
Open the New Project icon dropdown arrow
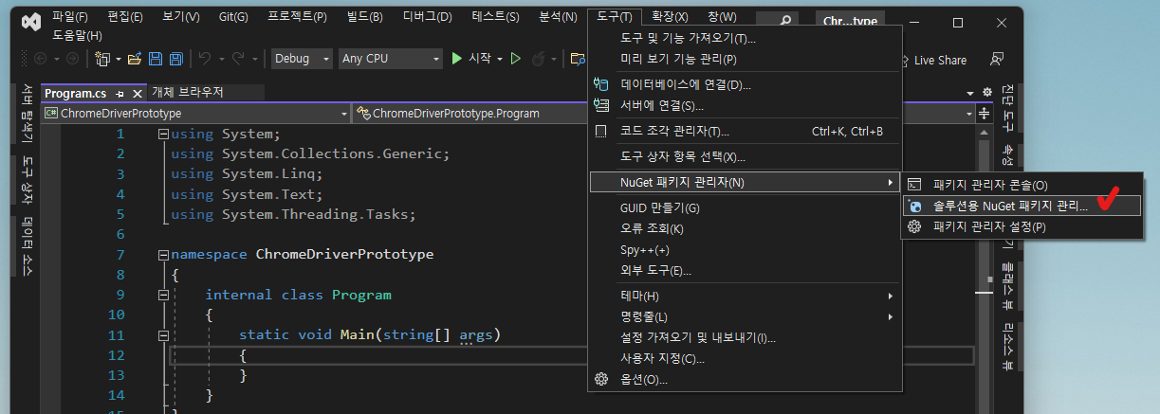[118, 59]
